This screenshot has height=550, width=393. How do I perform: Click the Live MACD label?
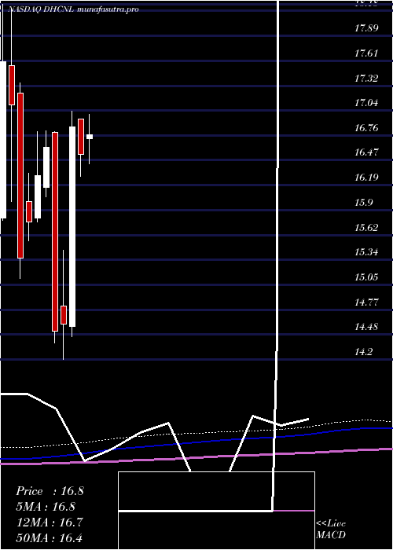[331, 530]
